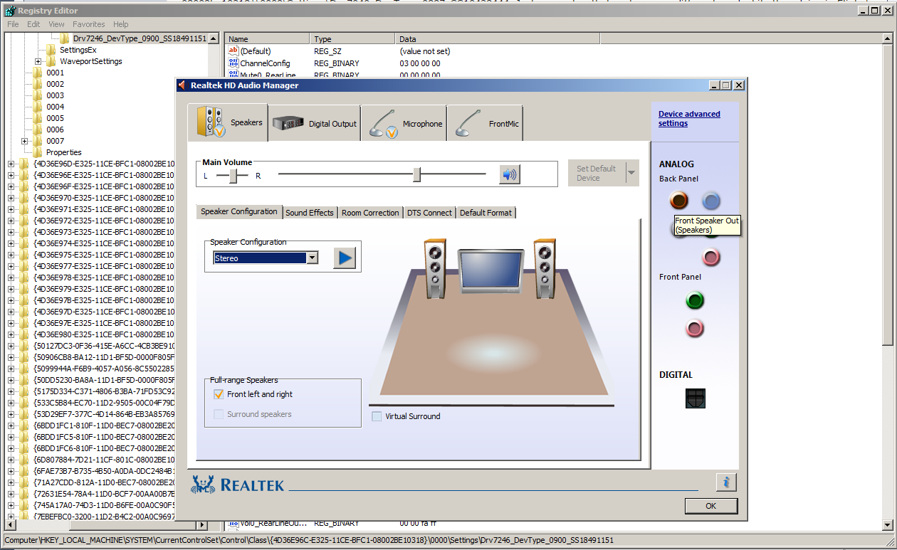
Task: Expand the {4D36E96D-E325-11CE-BFC1 key
Action: coord(11,164)
